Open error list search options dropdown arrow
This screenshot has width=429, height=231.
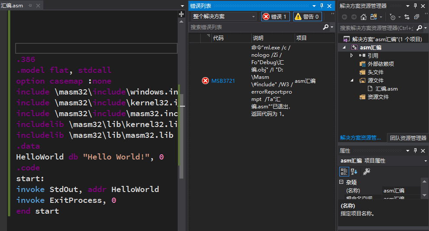[332, 27]
